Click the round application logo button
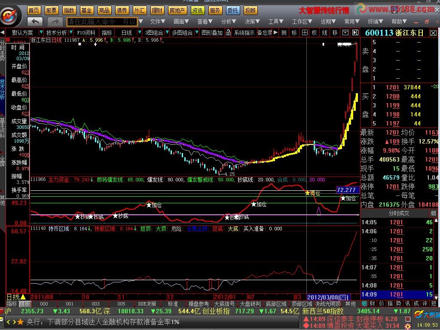Image resolution: width=440 pixels, height=330 pixels. pyautogui.click(x=11, y=15)
